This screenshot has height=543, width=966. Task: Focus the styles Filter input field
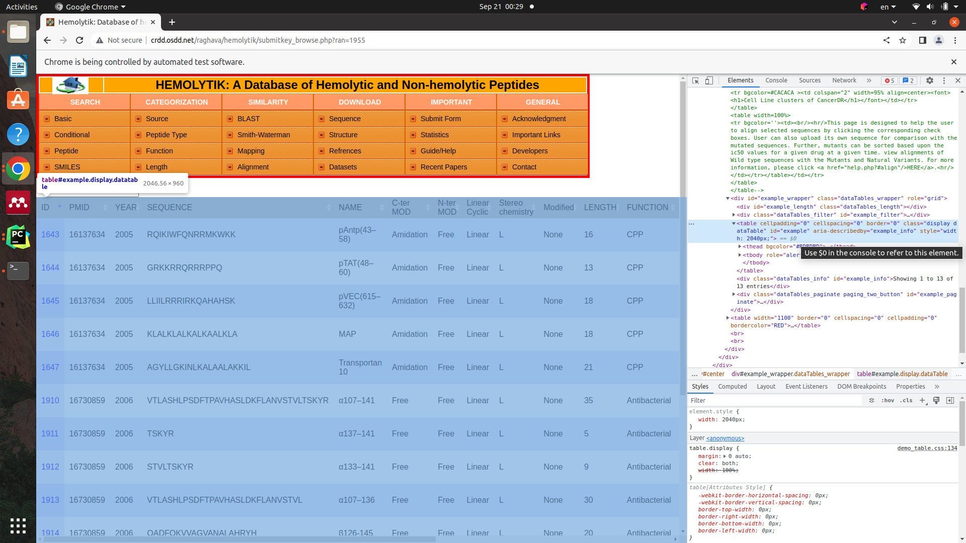[x=775, y=401]
